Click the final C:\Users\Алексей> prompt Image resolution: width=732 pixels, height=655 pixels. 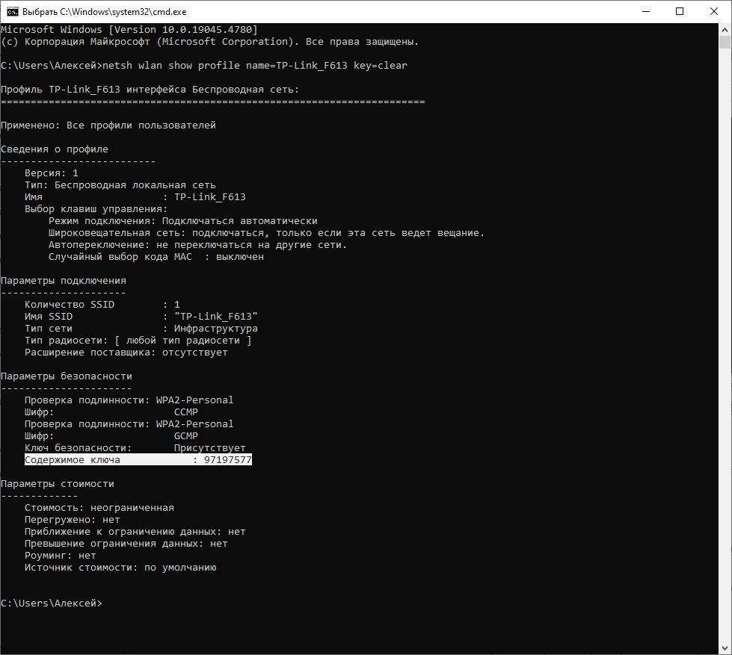click(x=52, y=603)
